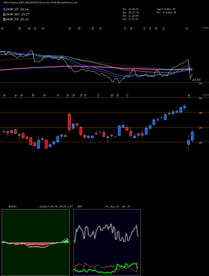The image size is (209, 276).
Task: Click the 34 axis label
Action: tap(200, 84)
